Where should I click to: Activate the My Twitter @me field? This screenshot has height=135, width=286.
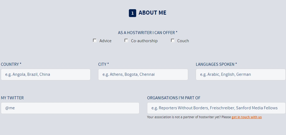pos(70,108)
